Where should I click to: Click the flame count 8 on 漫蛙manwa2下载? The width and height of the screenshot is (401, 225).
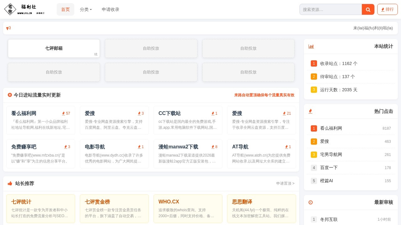point(214,147)
